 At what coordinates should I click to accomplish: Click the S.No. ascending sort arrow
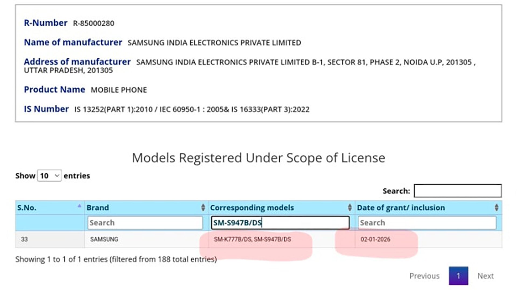click(79, 206)
